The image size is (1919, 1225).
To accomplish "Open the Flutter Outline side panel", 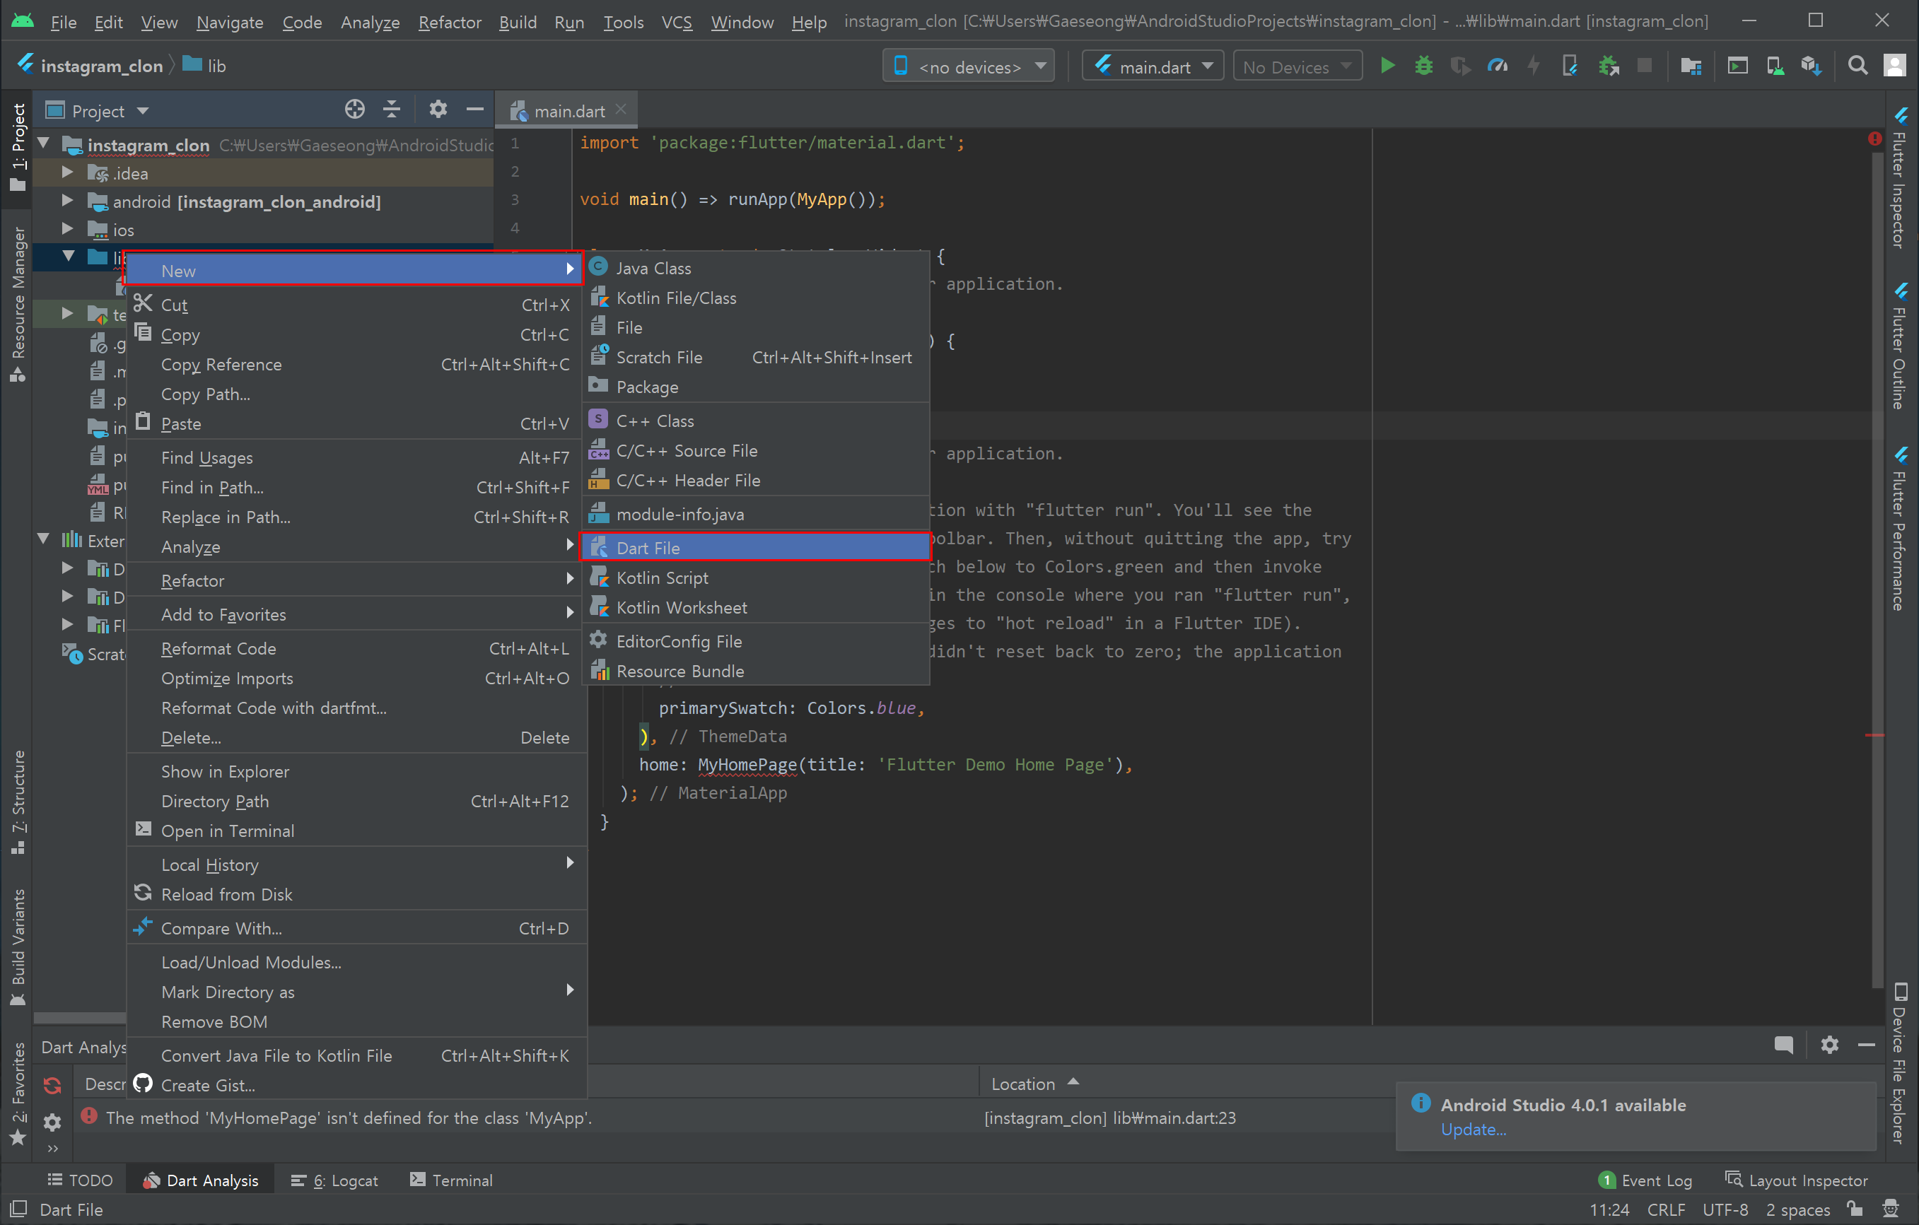I will pos(1901,347).
